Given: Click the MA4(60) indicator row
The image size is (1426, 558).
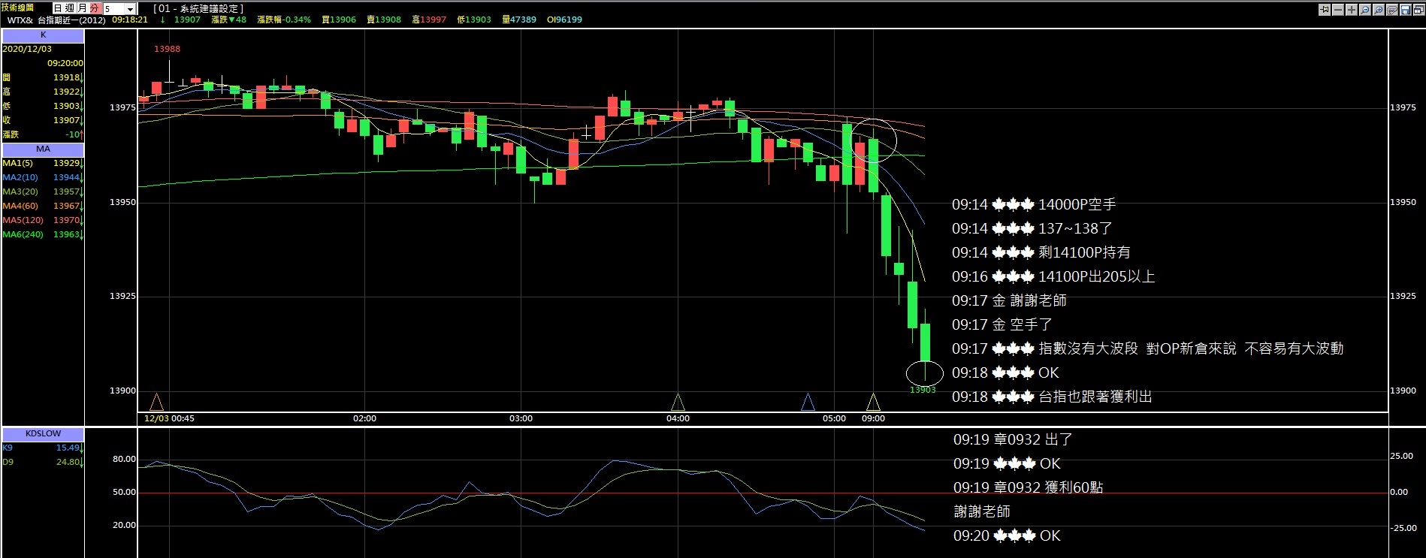Looking at the screenshot, I should coord(43,206).
